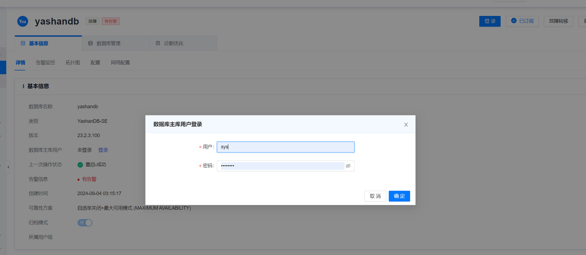The height and width of the screenshot is (255, 586).
Task: Click the creation time 2024-09-04 03:15:17
Action: 99,194
